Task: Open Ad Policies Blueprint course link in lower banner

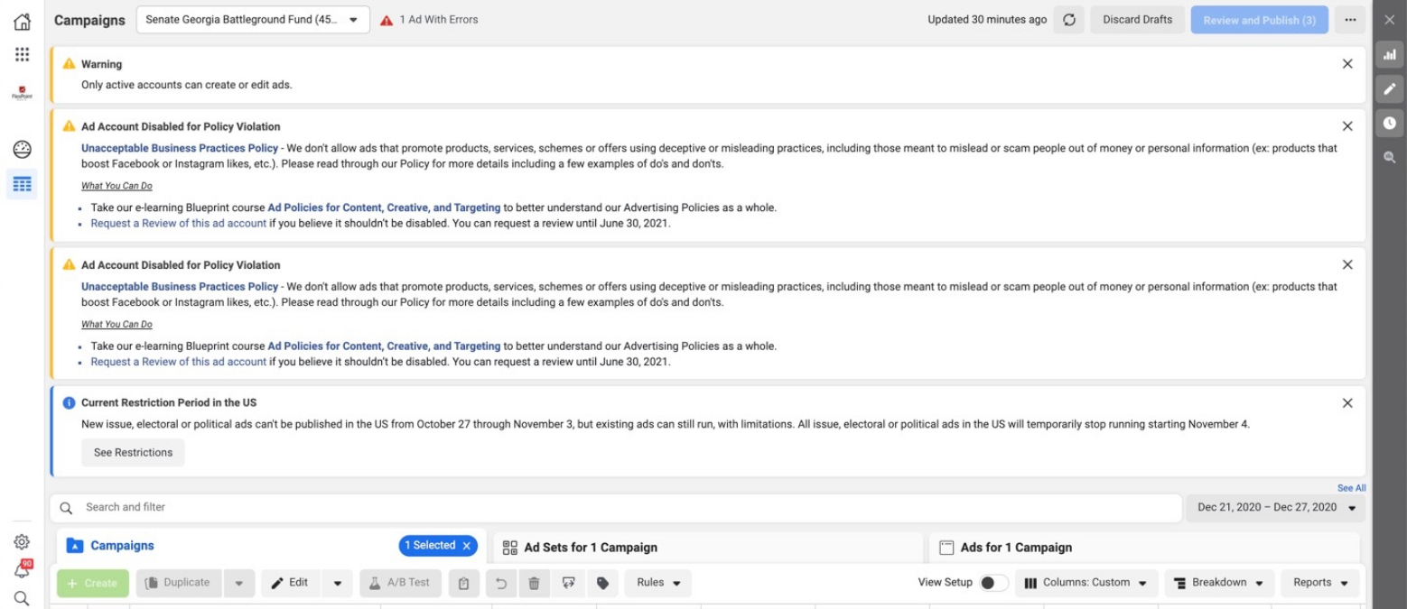Action: pyautogui.click(x=384, y=346)
